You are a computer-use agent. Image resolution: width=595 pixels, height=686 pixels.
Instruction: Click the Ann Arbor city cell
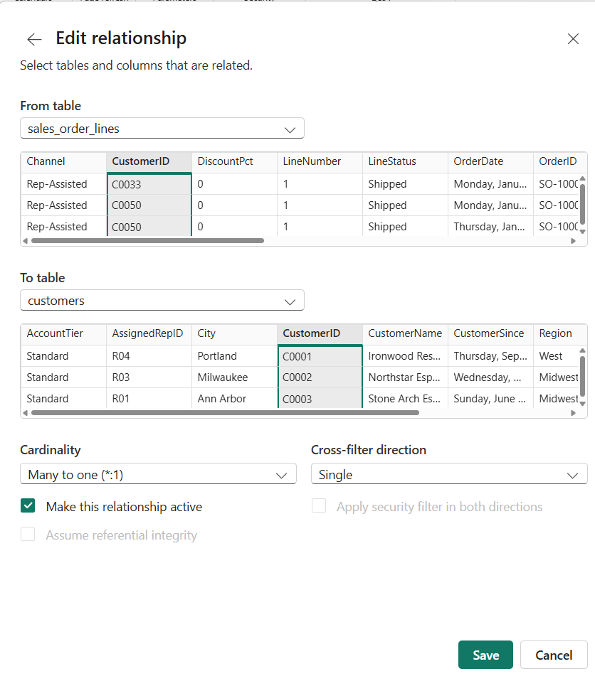[x=234, y=399]
